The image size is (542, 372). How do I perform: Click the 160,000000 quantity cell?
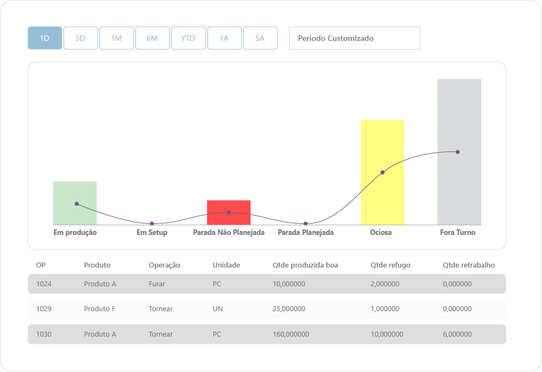tap(291, 334)
